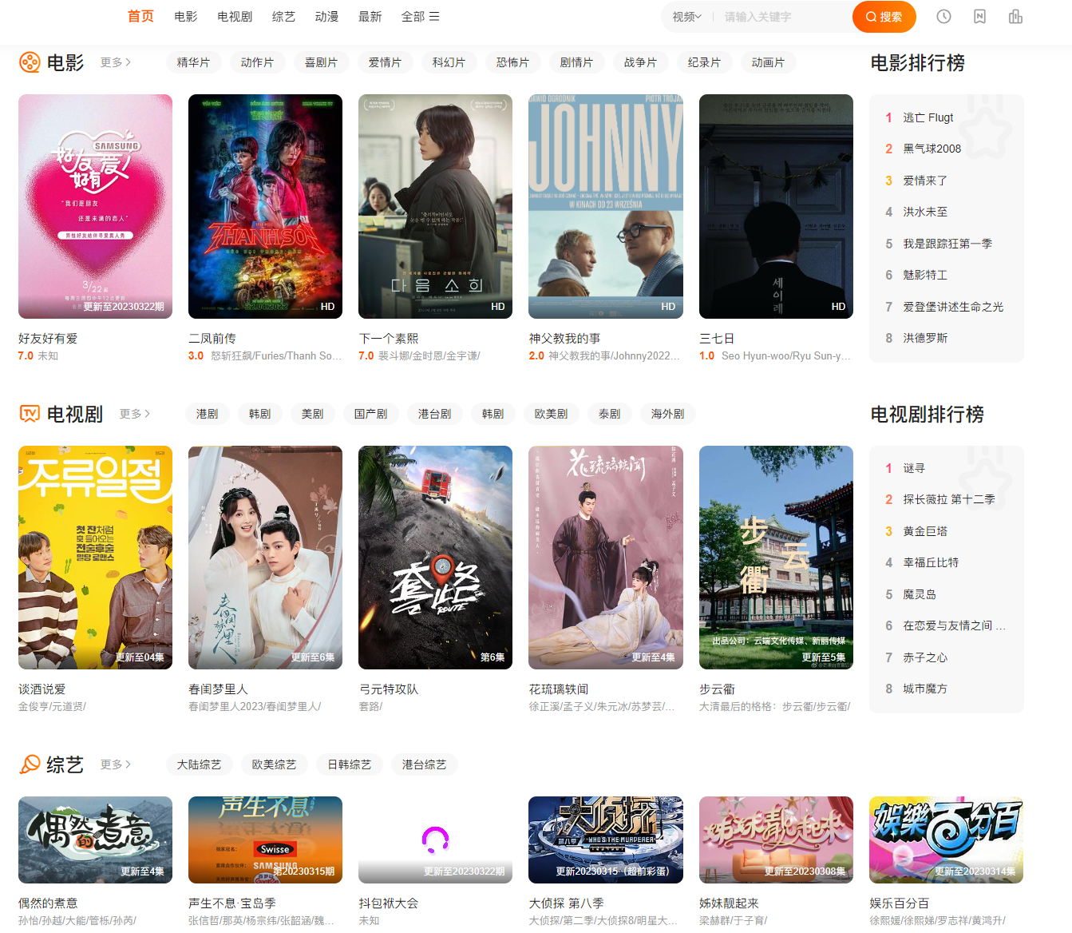The image size is (1072, 933).
Task: Expand 更多 next to 电影 heading
Action: tap(116, 62)
